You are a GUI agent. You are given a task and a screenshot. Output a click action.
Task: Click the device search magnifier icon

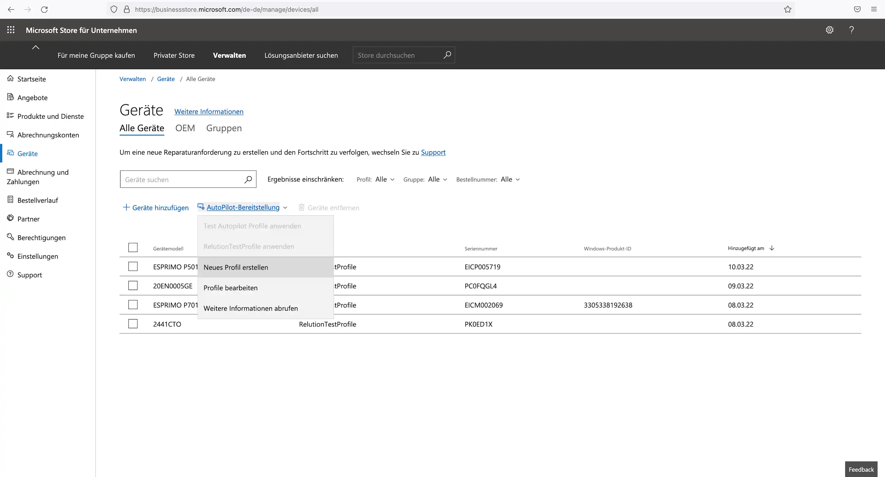(x=248, y=179)
